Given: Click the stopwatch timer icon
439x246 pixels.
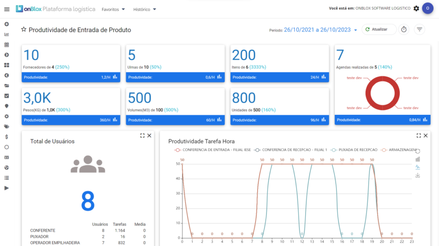Looking at the screenshot, I should pyautogui.click(x=403, y=29).
